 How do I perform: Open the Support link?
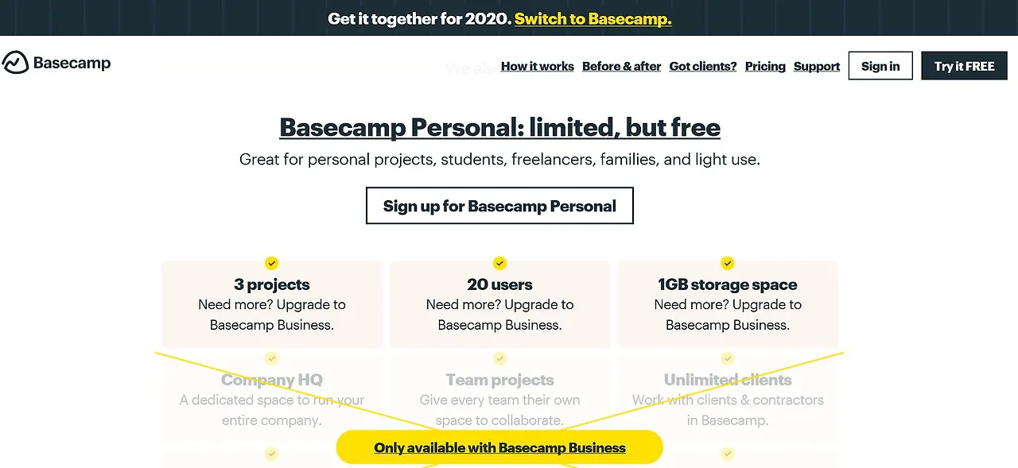816,66
